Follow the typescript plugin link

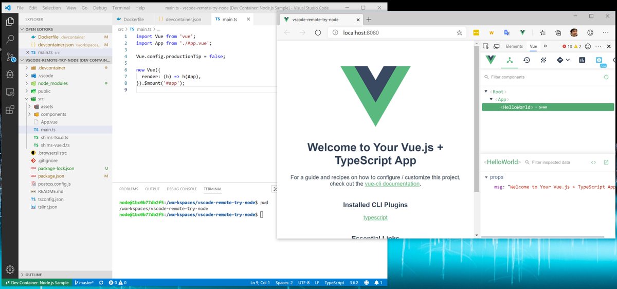click(x=375, y=218)
